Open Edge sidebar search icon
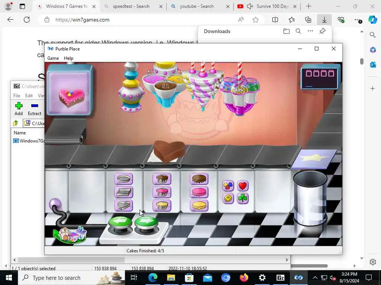381x285 pixels. click(x=373, y=35)
